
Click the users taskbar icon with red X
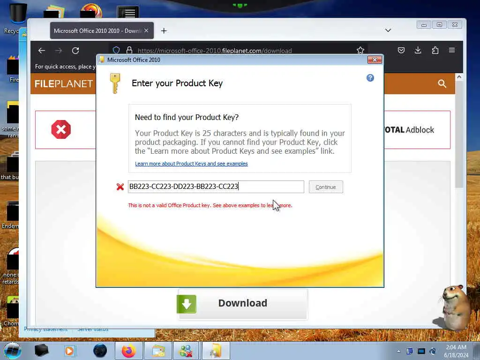pos(186,351)
